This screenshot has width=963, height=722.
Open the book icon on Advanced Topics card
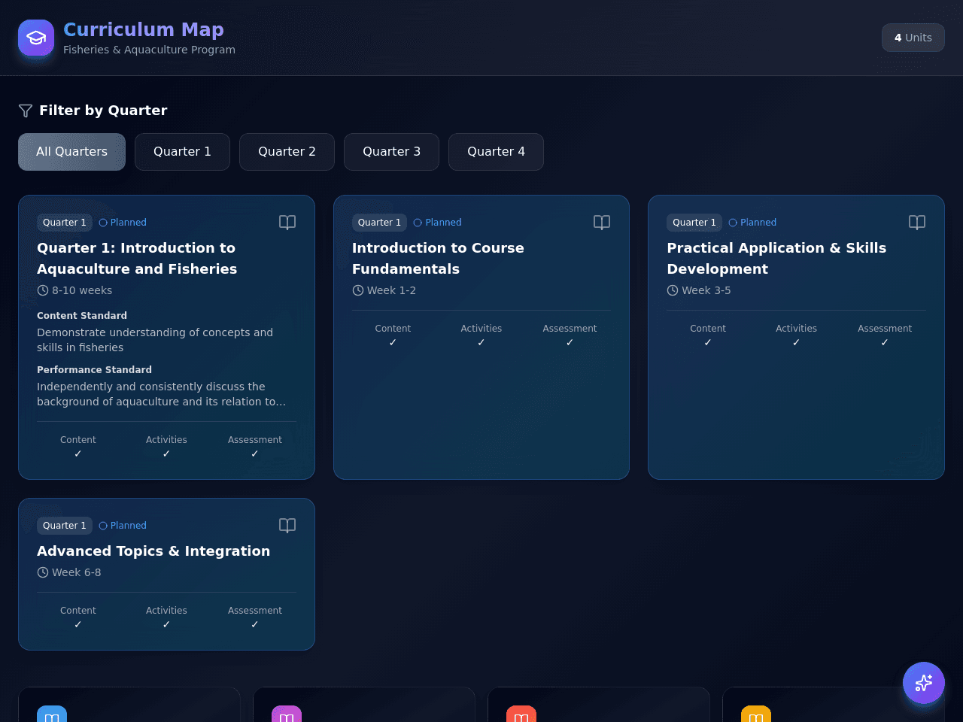(x=287, y=526)
